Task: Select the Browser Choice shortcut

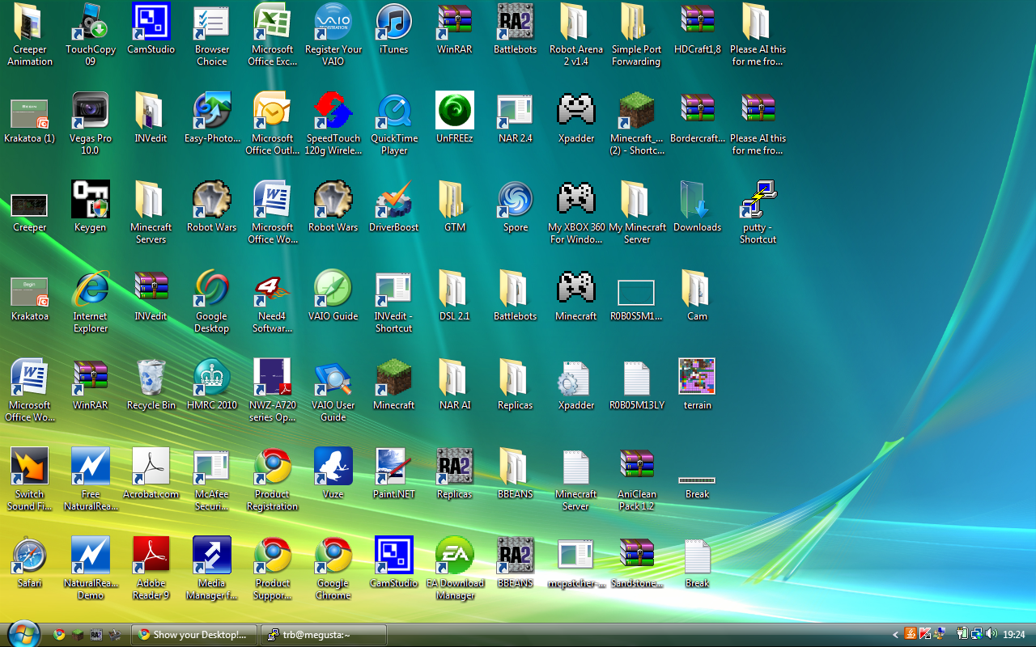Action: click(212, 22)
